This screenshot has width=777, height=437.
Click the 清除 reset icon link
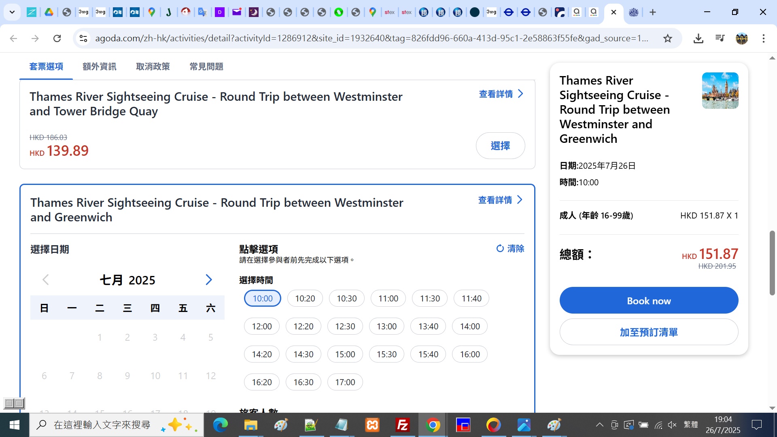(510, 248)
